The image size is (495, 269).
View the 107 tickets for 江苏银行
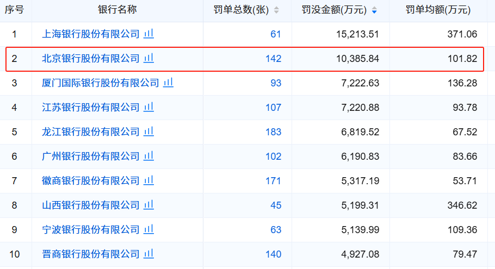point(274,108)
